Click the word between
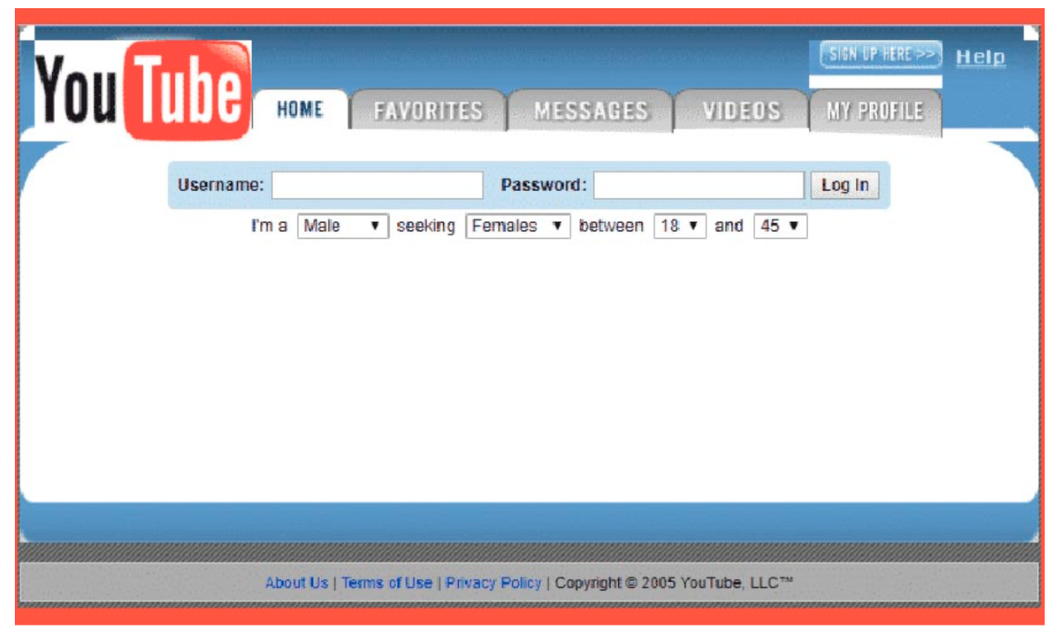 click(x=611, y=226)
